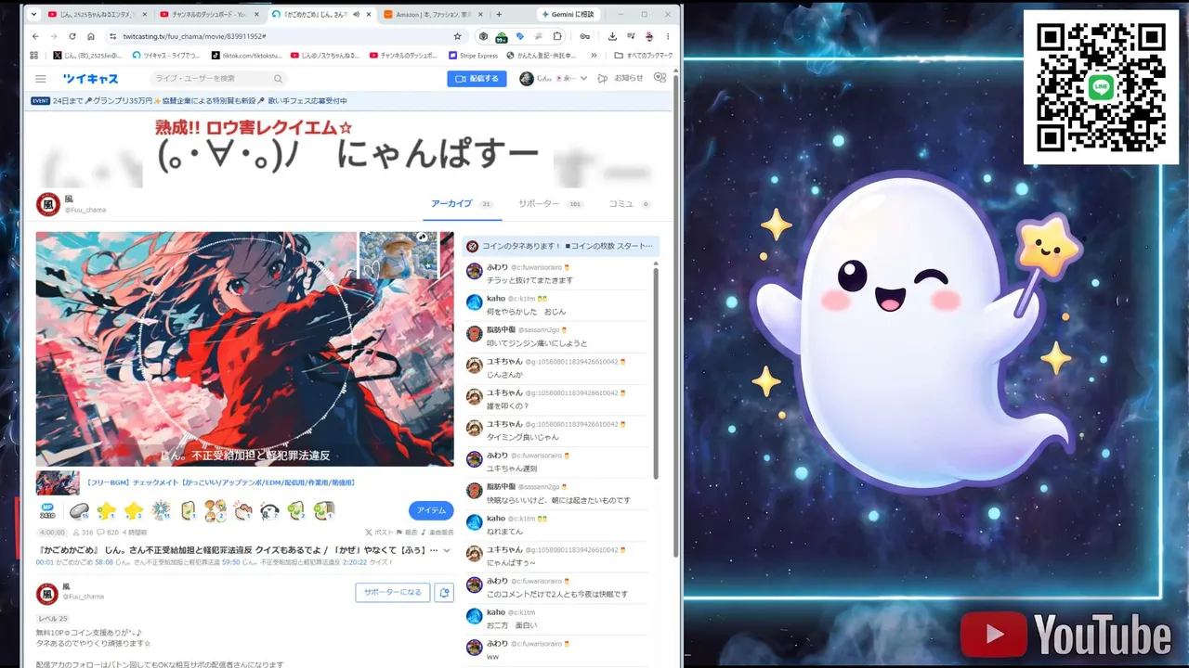Open 風 profile avatar above the video
The width and height of the screenshot is (1189, 668).
tap(47, 204)
